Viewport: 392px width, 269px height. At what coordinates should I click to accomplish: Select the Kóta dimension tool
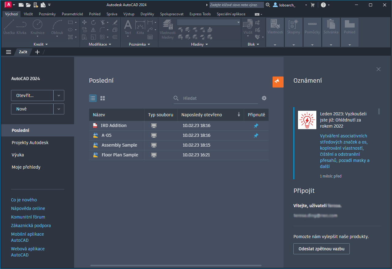[x=140, y=27]
